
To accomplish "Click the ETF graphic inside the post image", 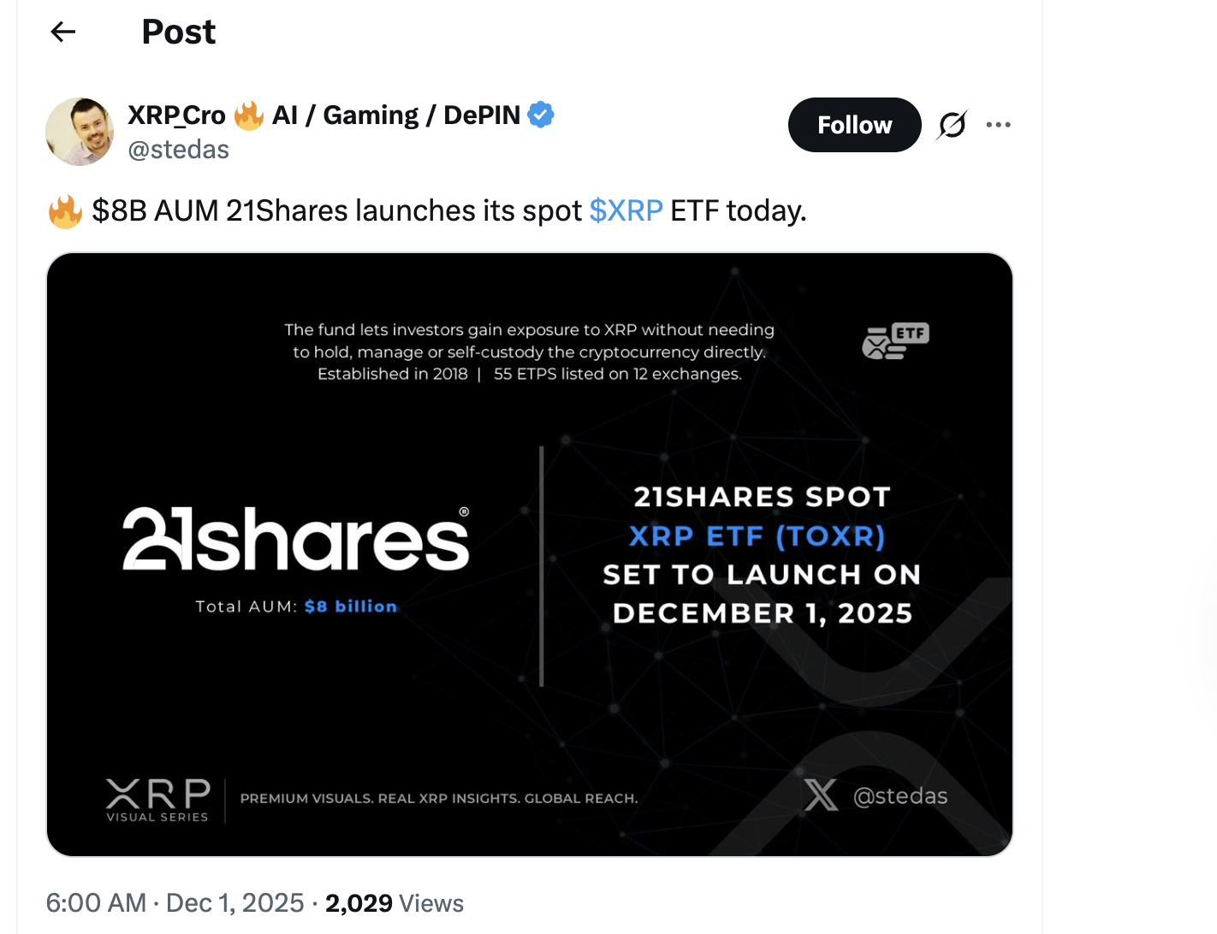I will pyautogui.click(x=895, y=340).
